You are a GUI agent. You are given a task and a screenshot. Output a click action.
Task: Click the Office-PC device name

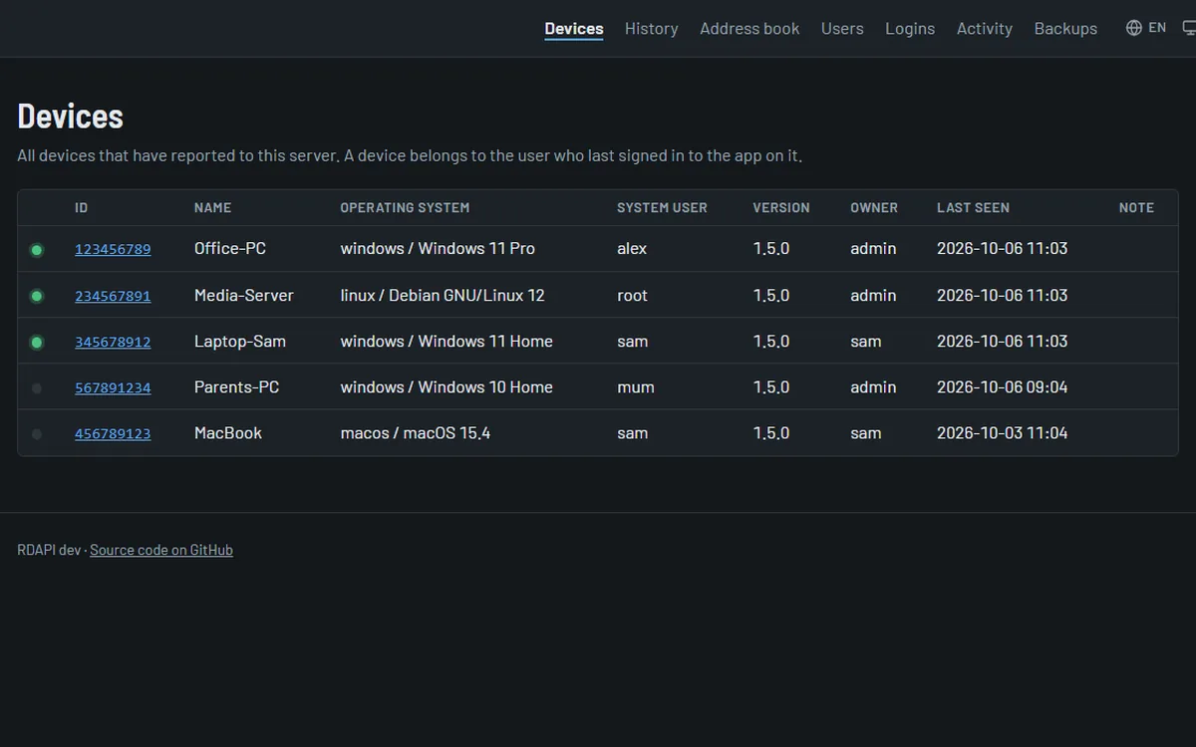click(x=230, y=248)
